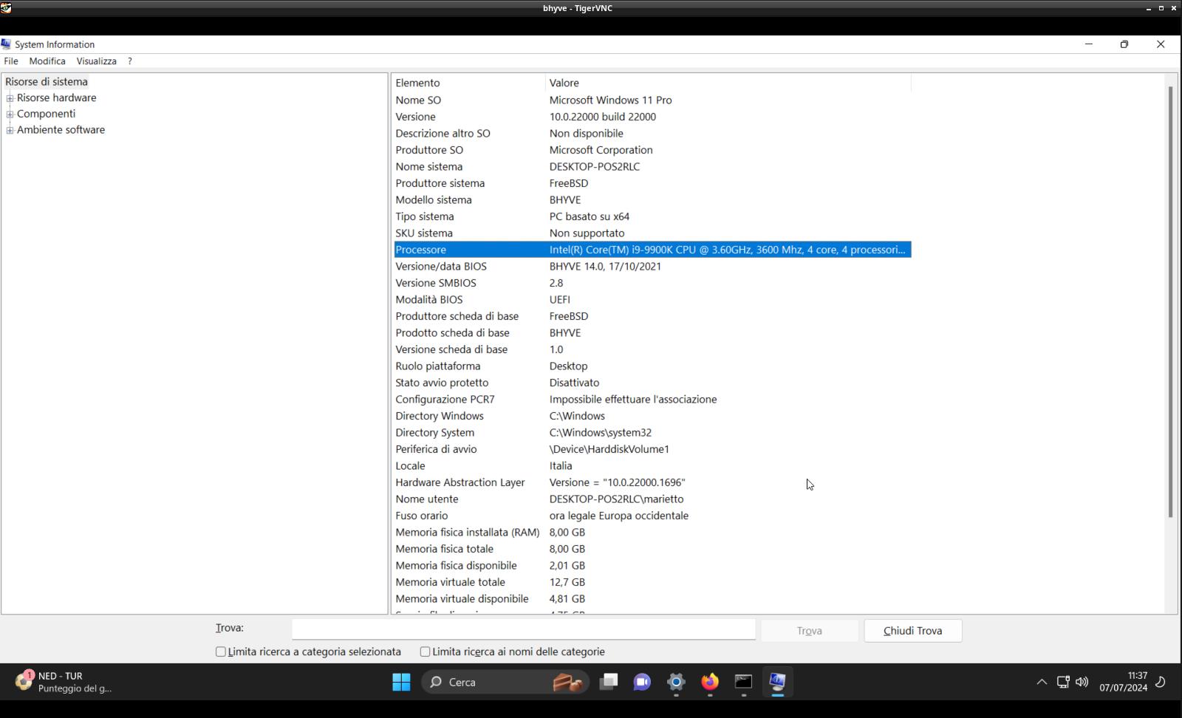The image size is (1182, 718).
Task: Click the Elemento column header
Action: coord(469,83)
